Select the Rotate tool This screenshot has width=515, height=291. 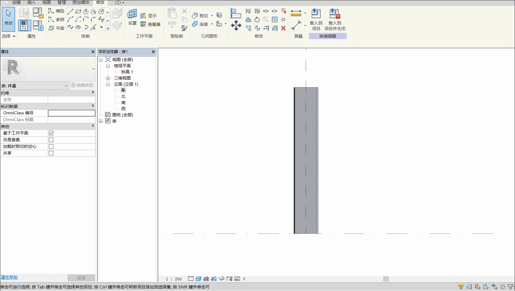[x=257, y=20]
